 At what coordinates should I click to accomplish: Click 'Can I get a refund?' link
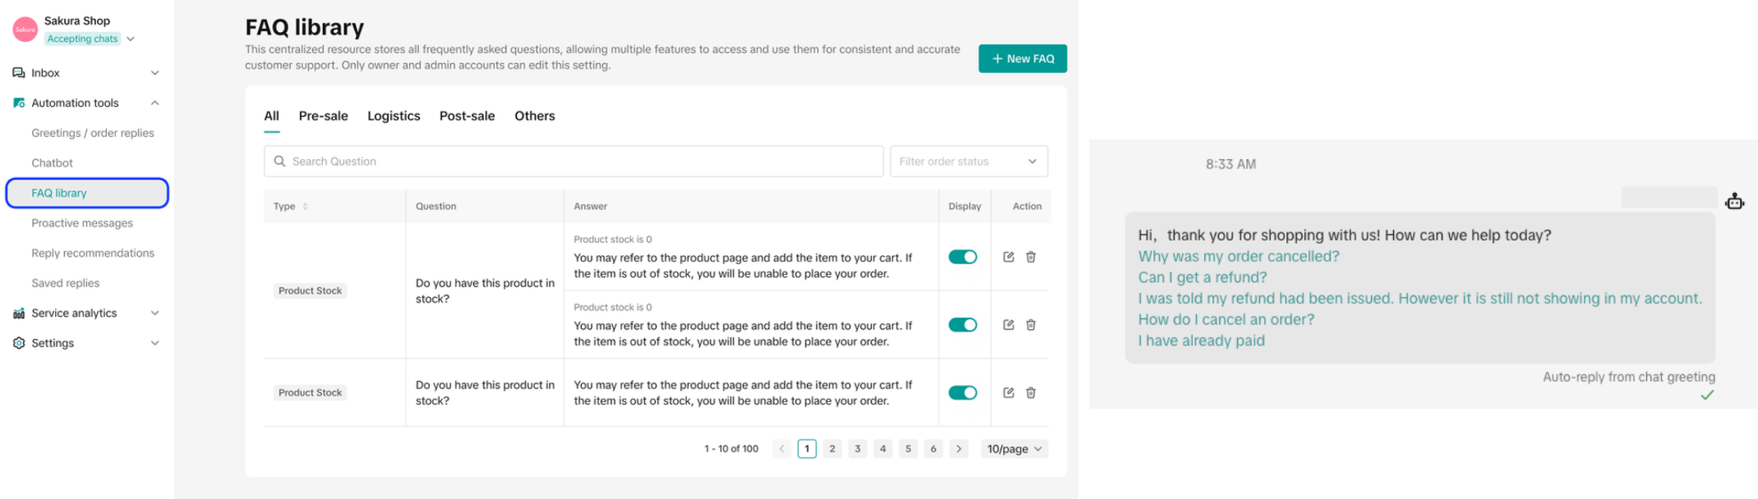(1202, 277)
